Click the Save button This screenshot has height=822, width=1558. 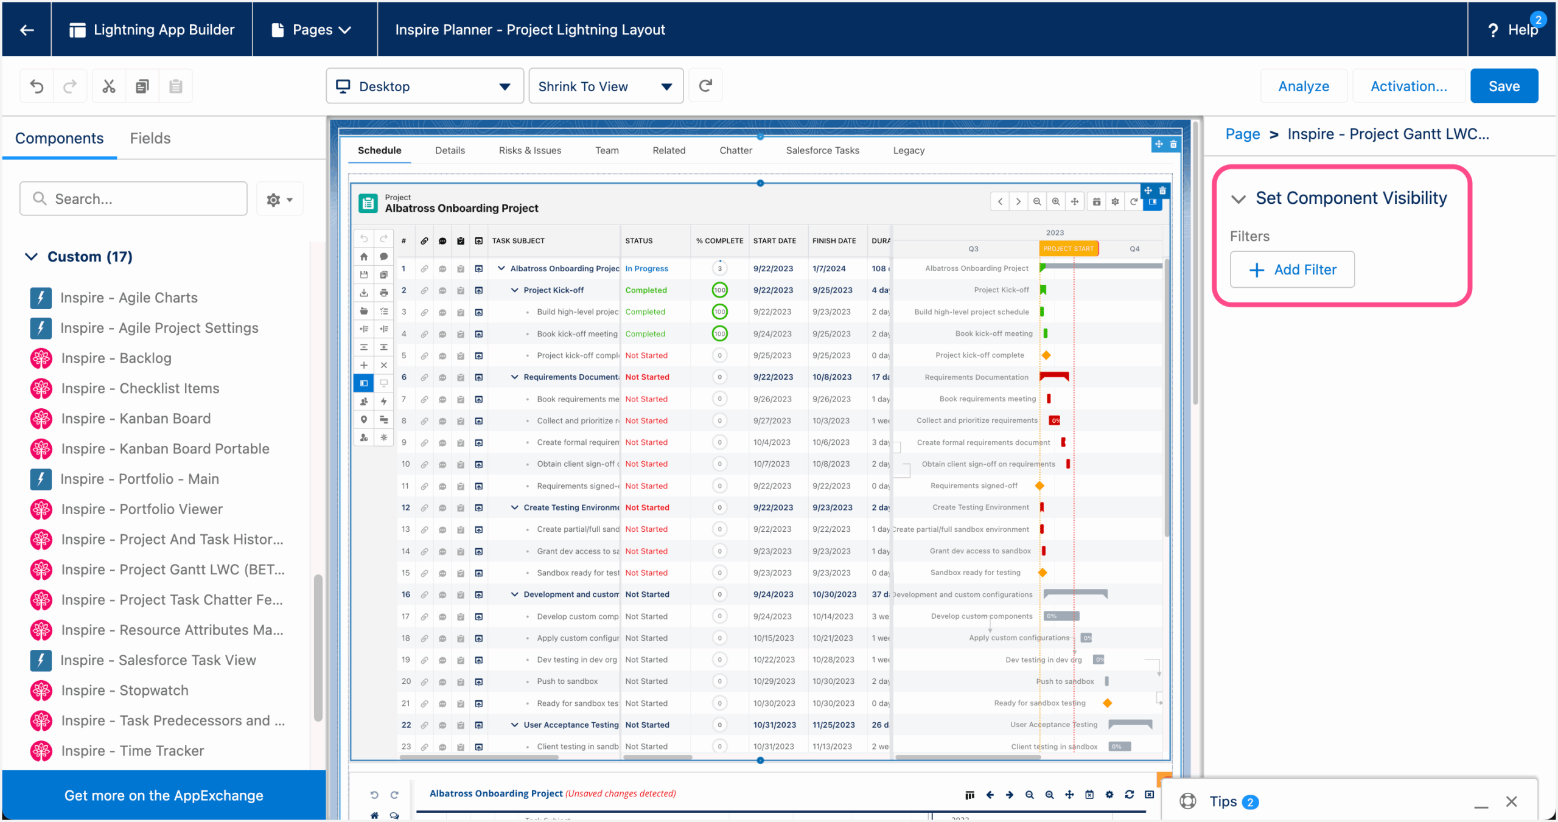[x=1504, y=85]
